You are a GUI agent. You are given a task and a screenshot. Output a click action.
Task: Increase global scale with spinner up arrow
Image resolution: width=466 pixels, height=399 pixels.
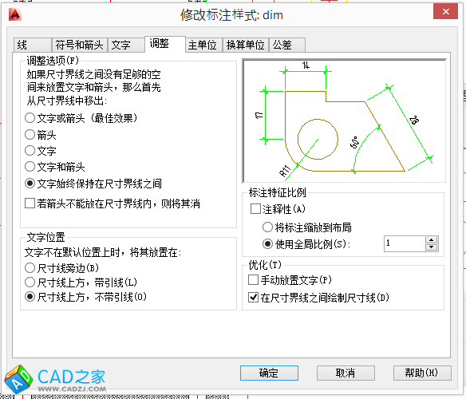pos(431,240)
